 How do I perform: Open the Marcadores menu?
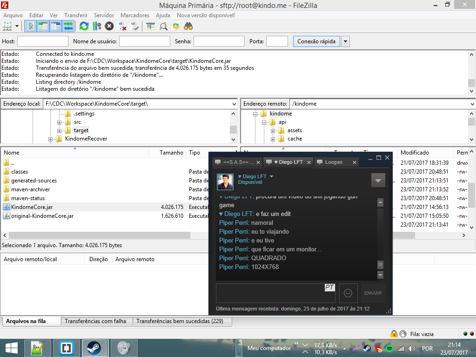(135, 15)
